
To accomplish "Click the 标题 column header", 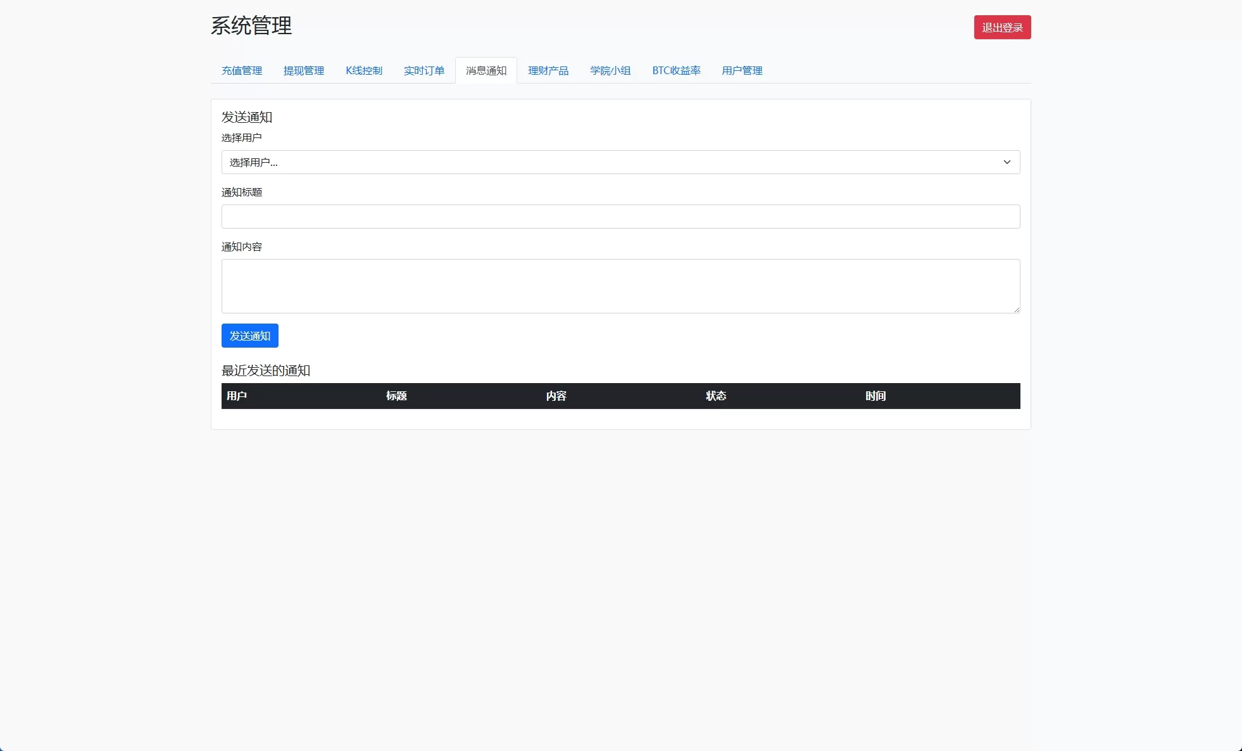I will click(x=396, y=396).
